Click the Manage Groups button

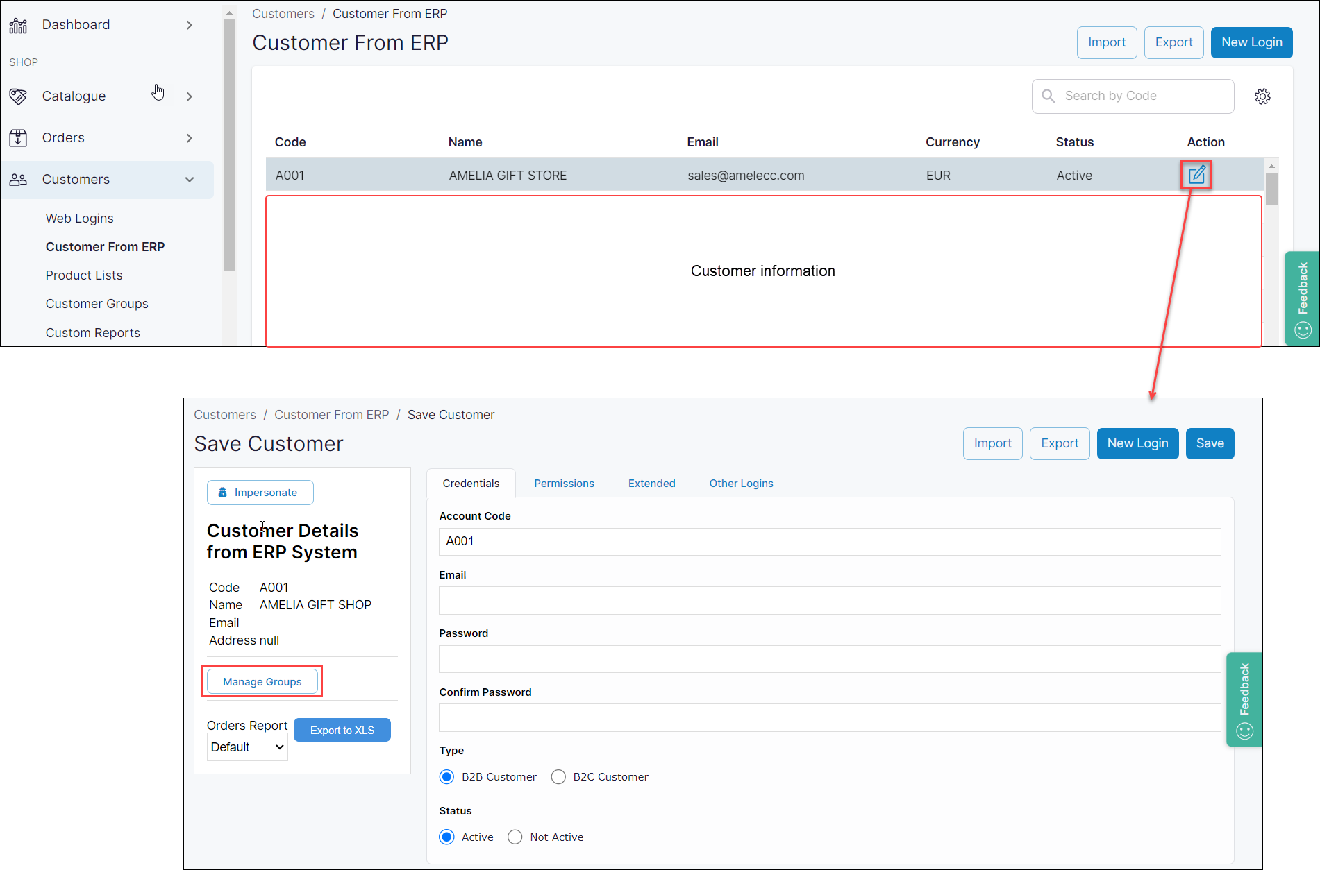click(x=262, y=682)
